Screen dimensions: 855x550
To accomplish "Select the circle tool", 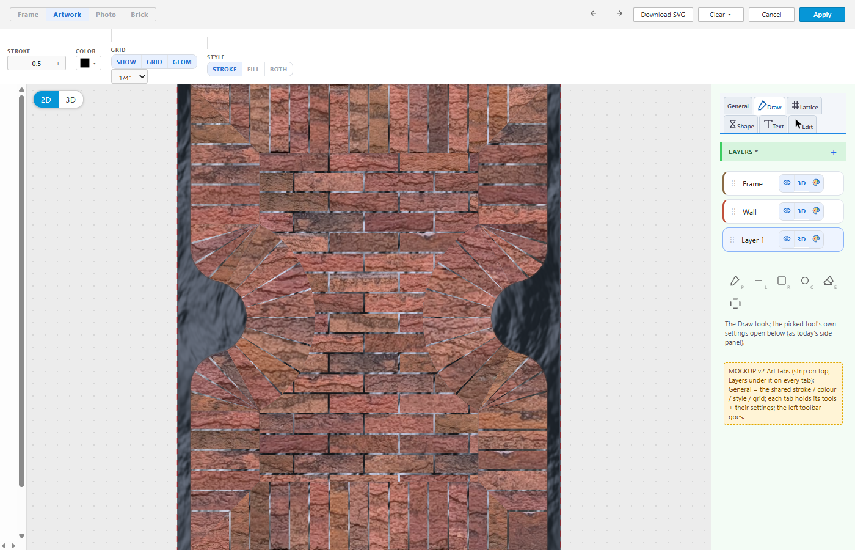I will (x=805, y=281).
